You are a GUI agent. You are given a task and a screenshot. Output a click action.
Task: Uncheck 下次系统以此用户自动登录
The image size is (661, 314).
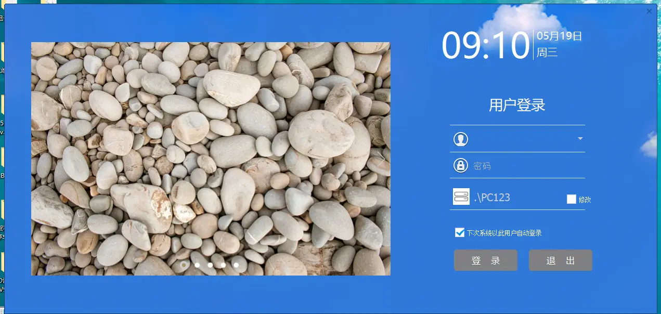tap(460, 232)
